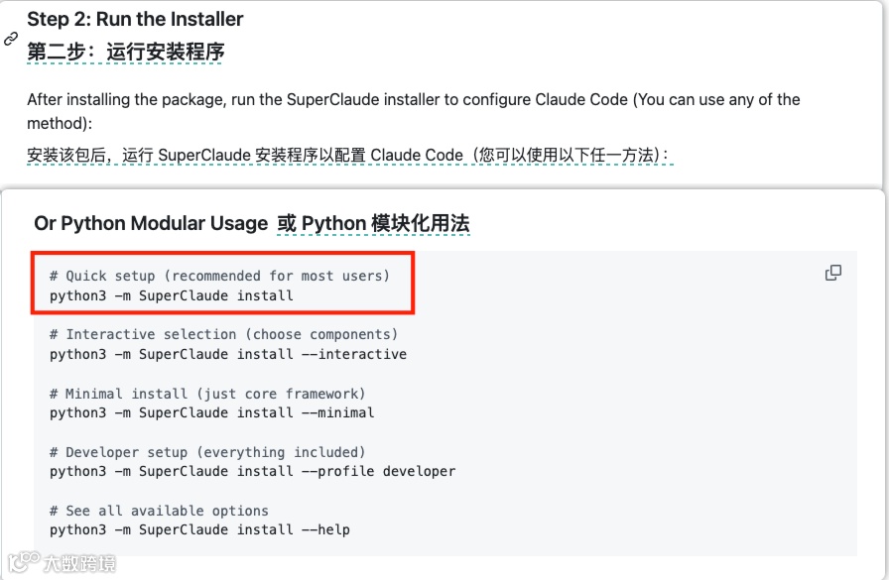Image resolution: width=889 pixels, height=580 pixels.
Task: Click the '# Interactive selection' comment line
Action: pos(223,334)
